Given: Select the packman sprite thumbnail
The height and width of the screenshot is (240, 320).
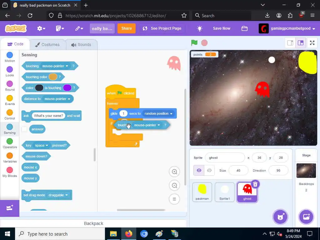Looking at the screenshot, I should (x=202, y=192).
